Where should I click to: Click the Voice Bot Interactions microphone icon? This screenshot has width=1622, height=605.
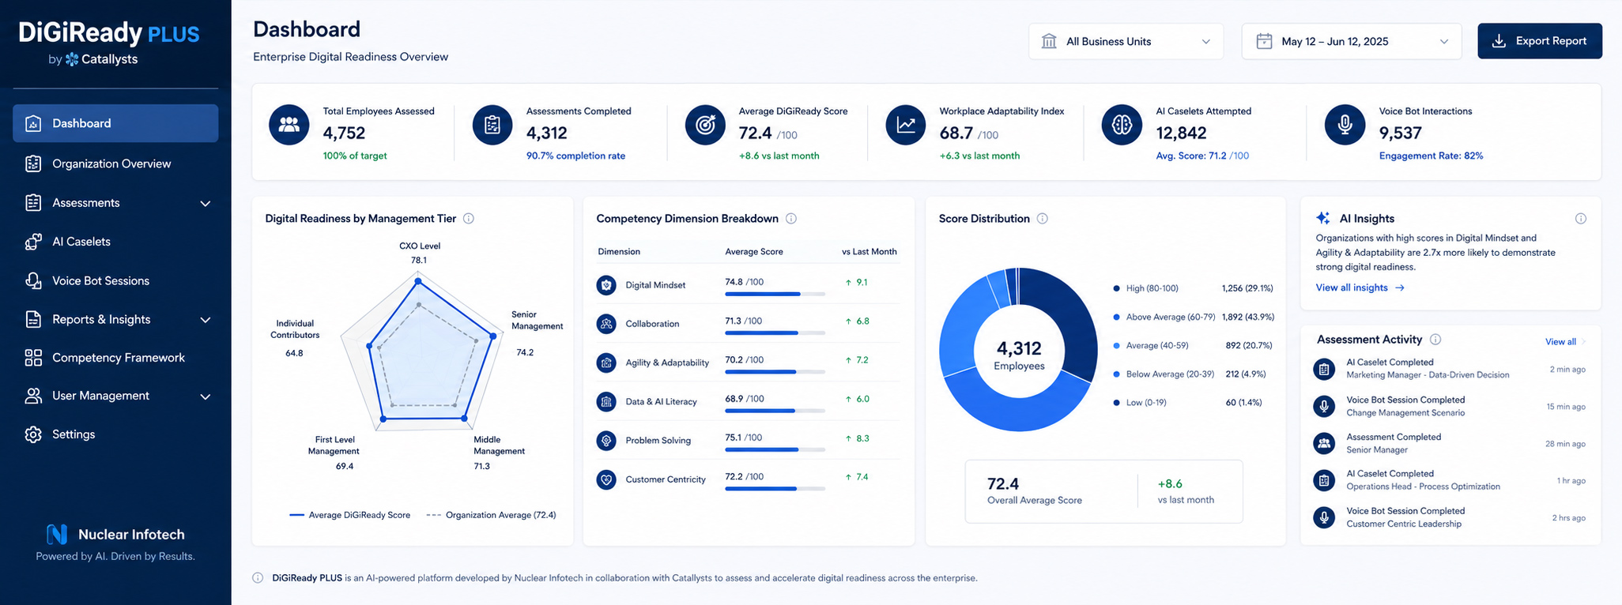(1345, 125)
